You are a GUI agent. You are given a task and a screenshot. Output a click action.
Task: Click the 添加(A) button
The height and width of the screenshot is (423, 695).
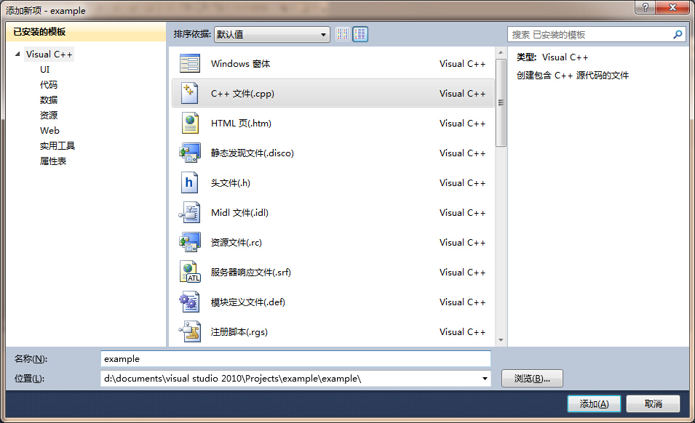point(594,403)
